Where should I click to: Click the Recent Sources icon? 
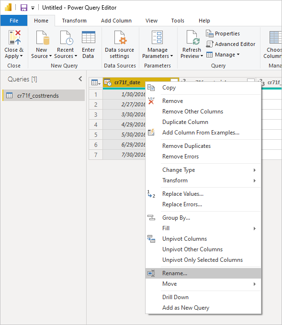pyautogui.click(x=67, y=37)
